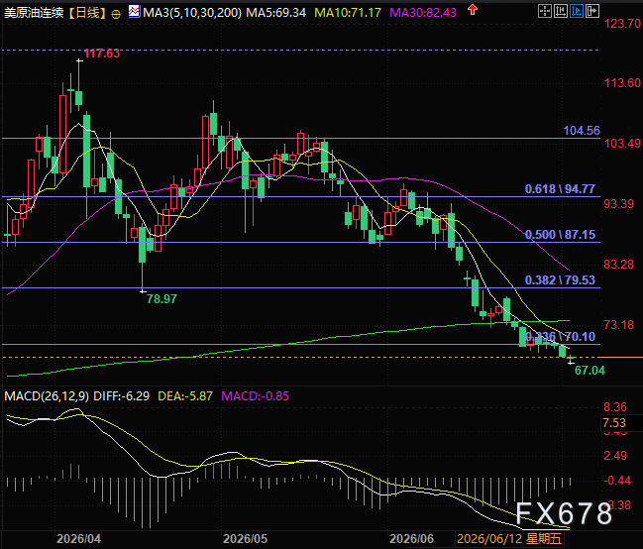This screenshot has height=549, width=643.
Task: Open the MA3 indicator chart icon
Action: [x=134, y=11]
